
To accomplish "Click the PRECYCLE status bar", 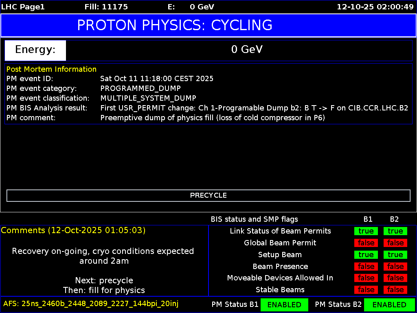I will 208,195.
